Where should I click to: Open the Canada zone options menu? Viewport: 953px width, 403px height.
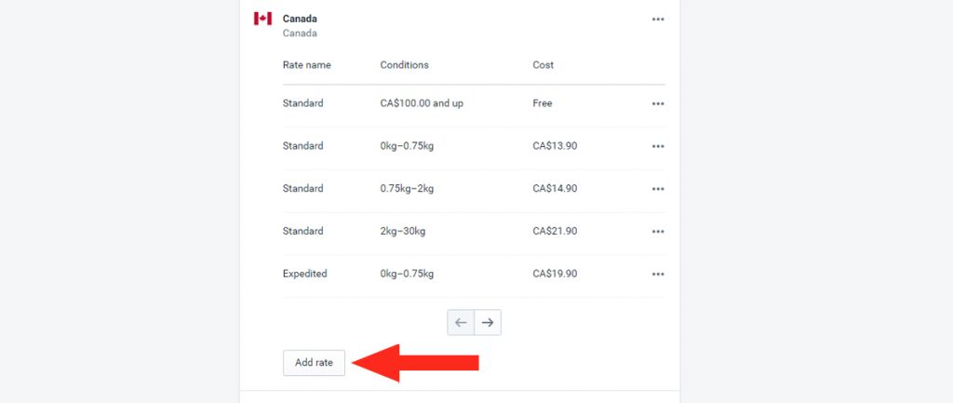coord(658,20)
